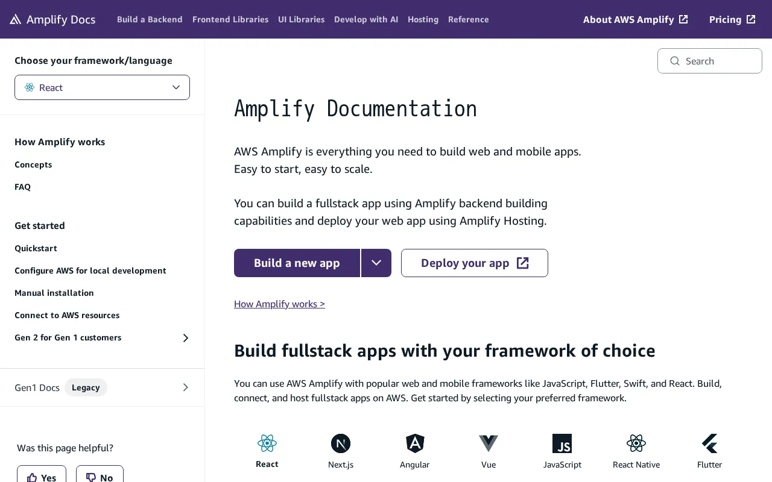
Task: Choose the Angular framework icon
Action: (x=415, y=443)
